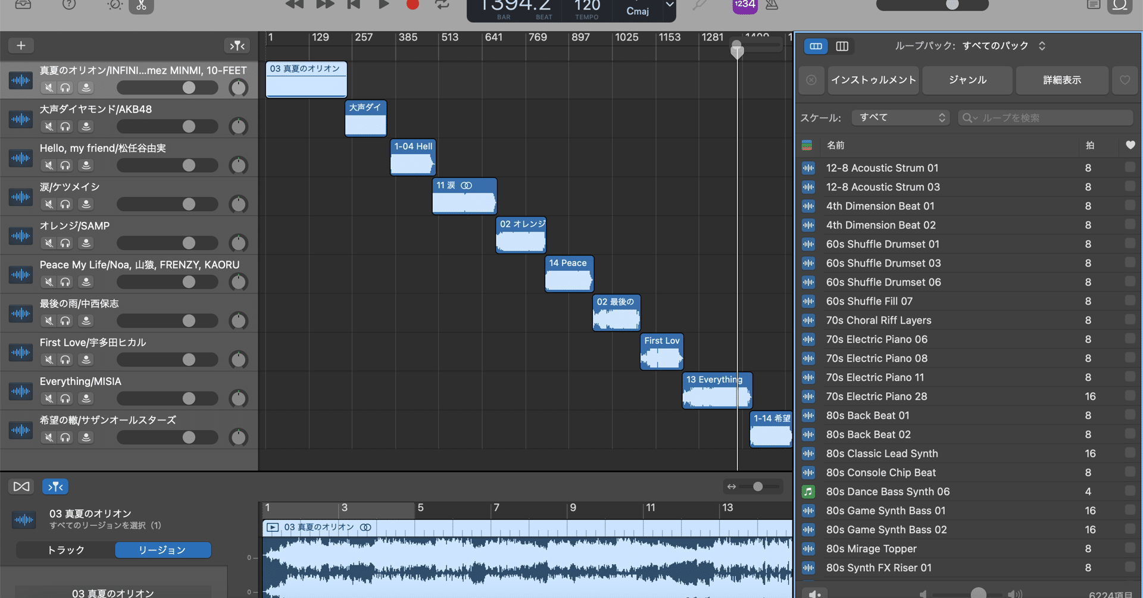The image size is (1143, 598).
Task: Favorite the 70s Electric Piano 06 loop checkbox
Action: click(1129, 339)
